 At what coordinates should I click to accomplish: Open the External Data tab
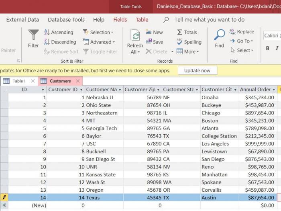point(22,20)
